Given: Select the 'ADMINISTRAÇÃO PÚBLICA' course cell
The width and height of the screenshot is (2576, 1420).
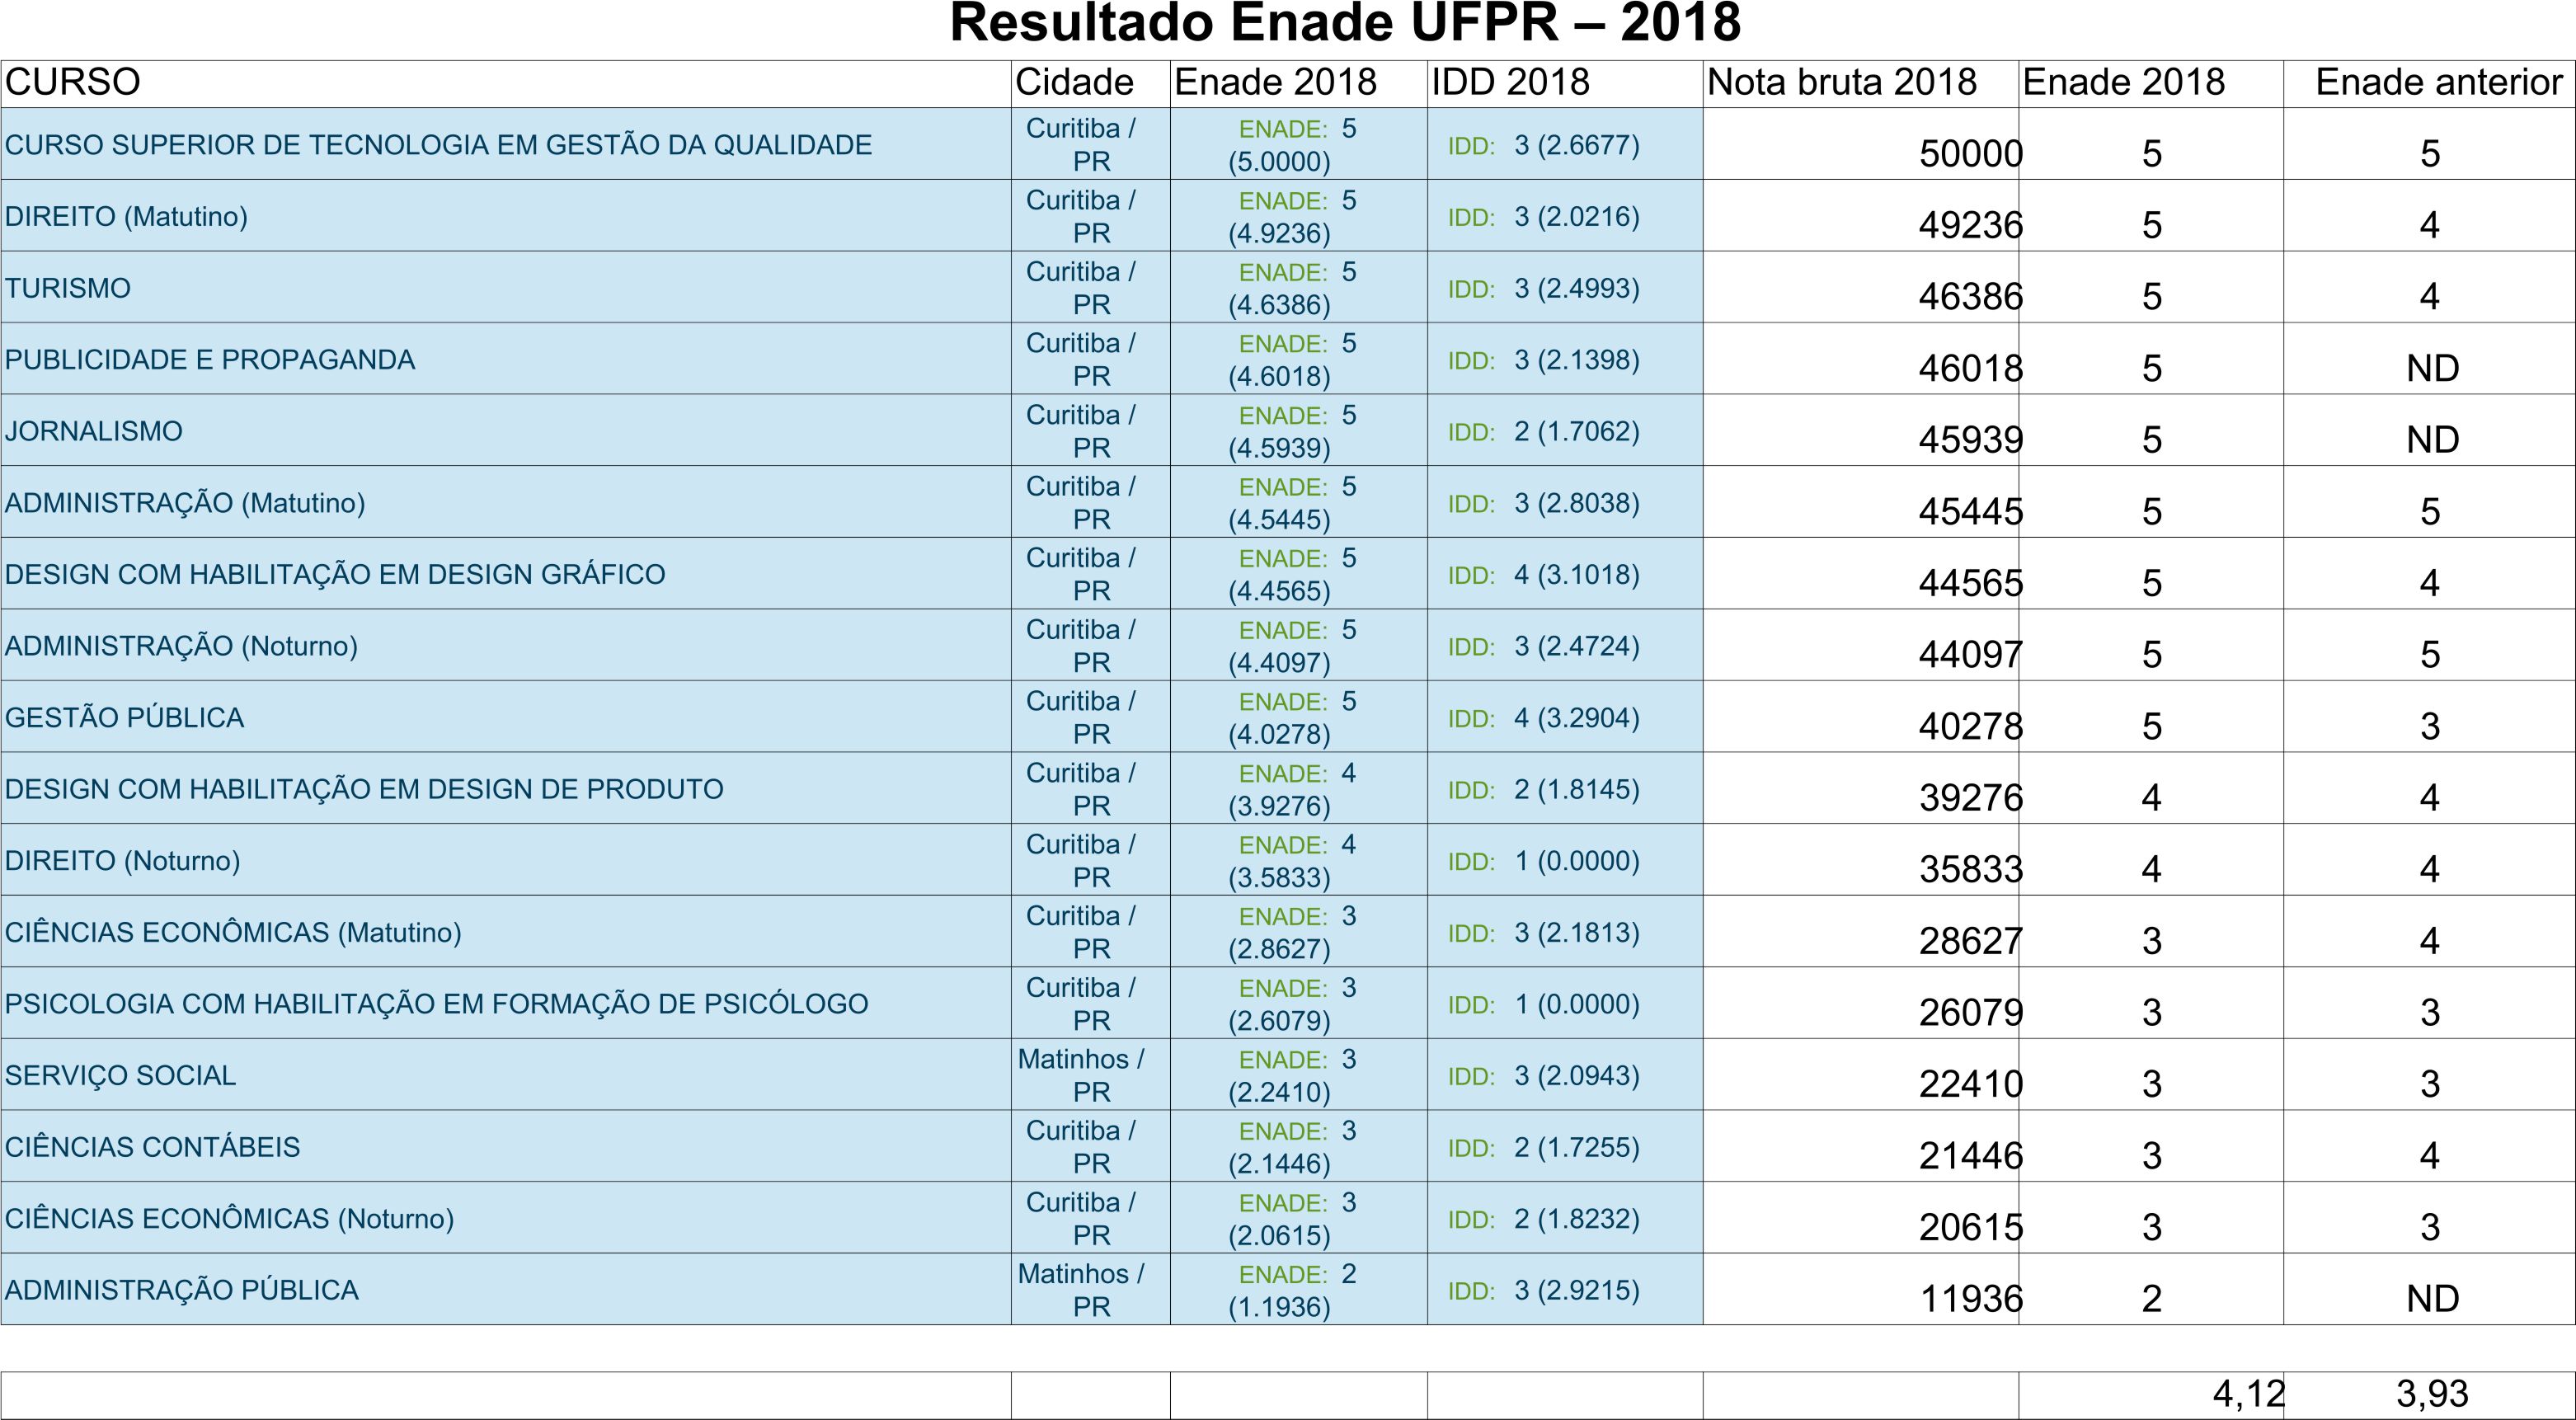Looking at the screenshot, I should (506, 1290).
